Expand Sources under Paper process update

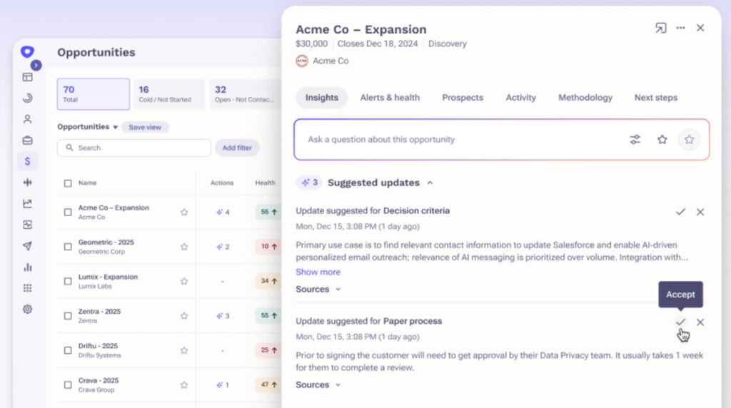click(x=318, y=384)
